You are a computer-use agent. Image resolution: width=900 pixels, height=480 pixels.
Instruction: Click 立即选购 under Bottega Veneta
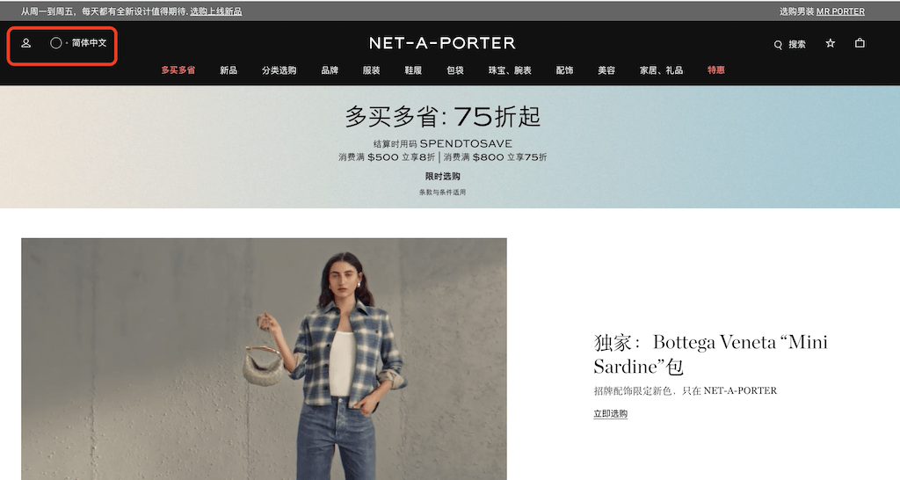point(610,413)
